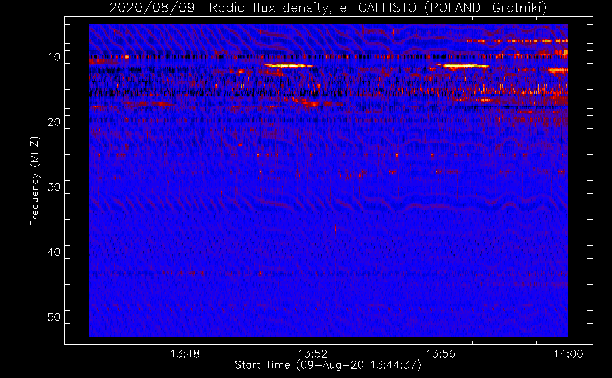Click the '13:48' time tick label

click(x=185, y=354)
